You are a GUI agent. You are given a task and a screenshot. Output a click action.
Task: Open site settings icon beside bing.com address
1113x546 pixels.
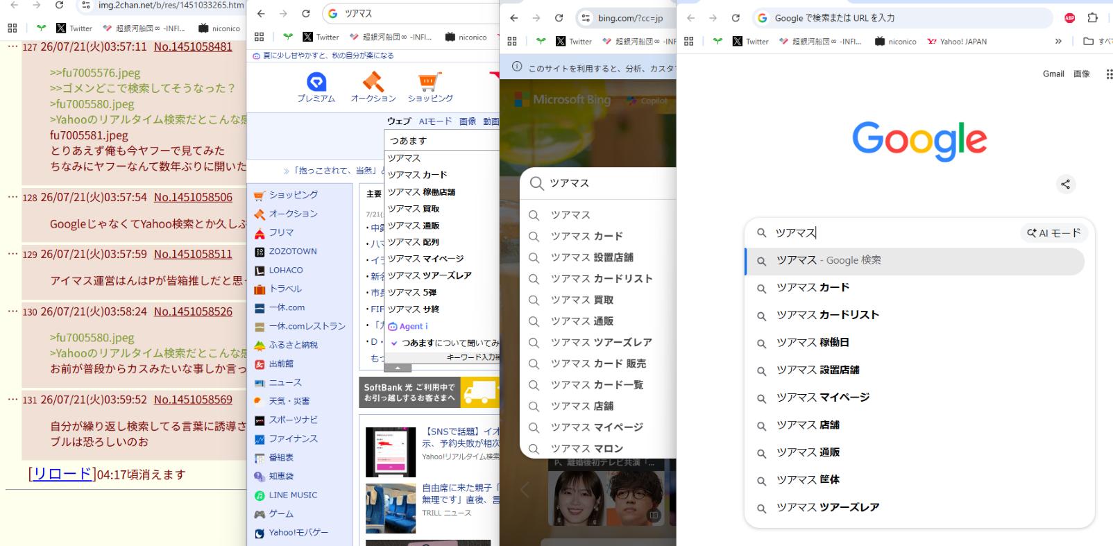(586, 18)
